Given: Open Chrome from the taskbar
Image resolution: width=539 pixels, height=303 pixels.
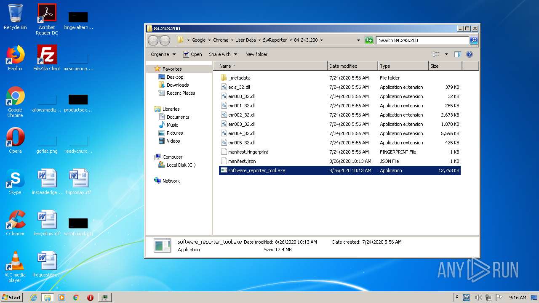Looking at the screenshot, I should coord(76,298).
